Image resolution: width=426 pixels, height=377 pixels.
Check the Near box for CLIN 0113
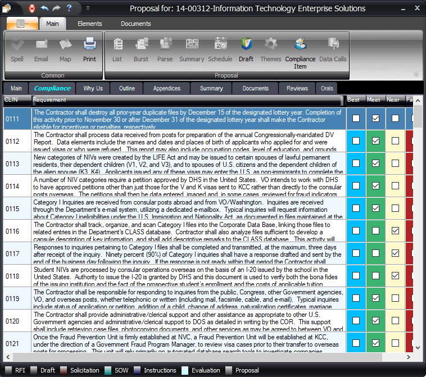point(395,163)
